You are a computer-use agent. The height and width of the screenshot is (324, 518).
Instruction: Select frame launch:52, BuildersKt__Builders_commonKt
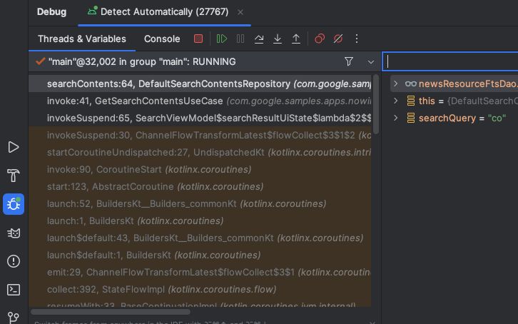point(200,204)
